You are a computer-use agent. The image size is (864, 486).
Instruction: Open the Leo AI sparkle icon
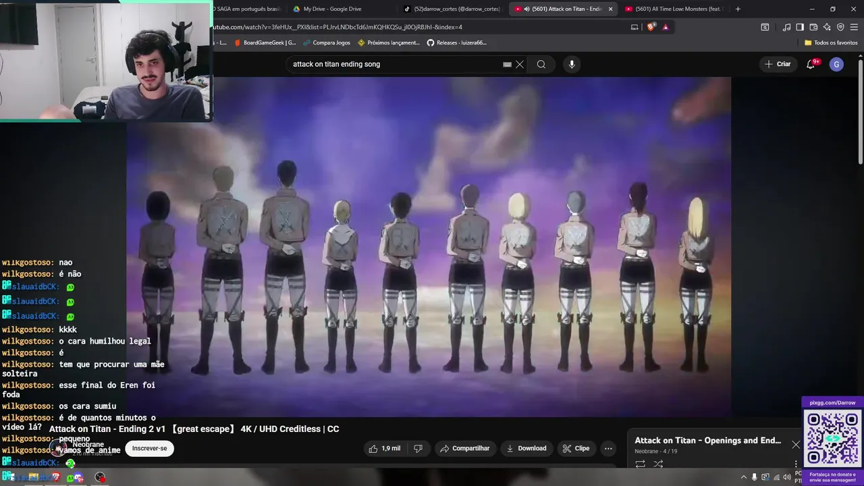[827, 27]
